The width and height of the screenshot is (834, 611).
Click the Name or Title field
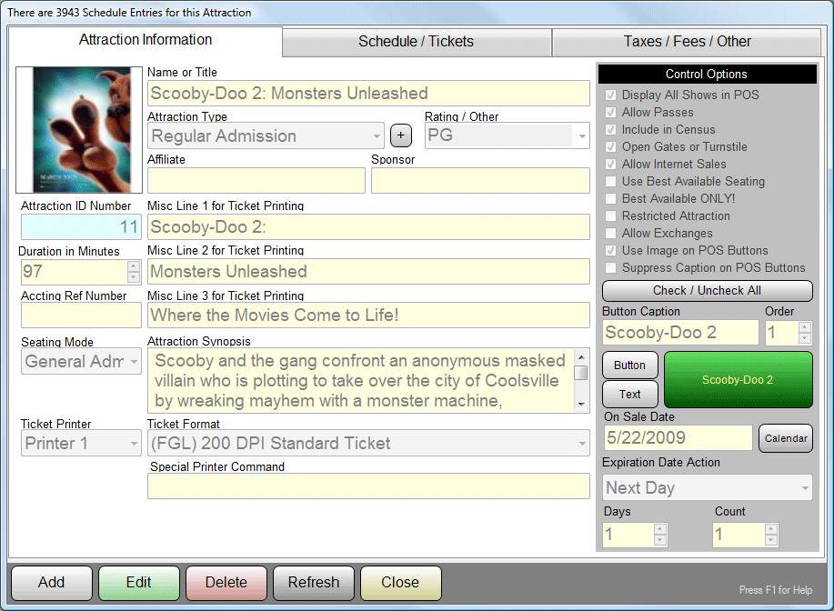(x=368, y=94)
